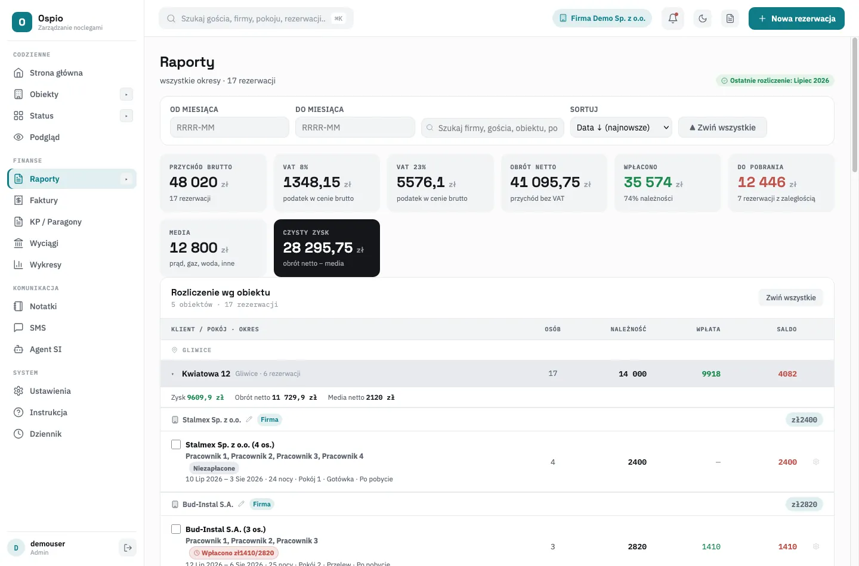
Task: Open the Sortuj Data najnowsze dropdown
Action: coord(621,127)
